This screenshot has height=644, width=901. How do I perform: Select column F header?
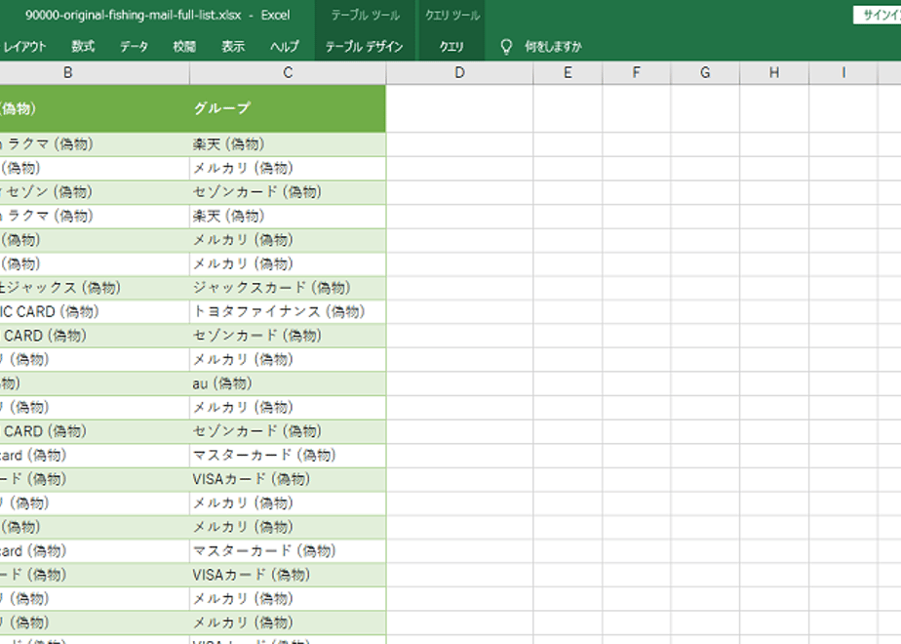(x=636, y=73)
